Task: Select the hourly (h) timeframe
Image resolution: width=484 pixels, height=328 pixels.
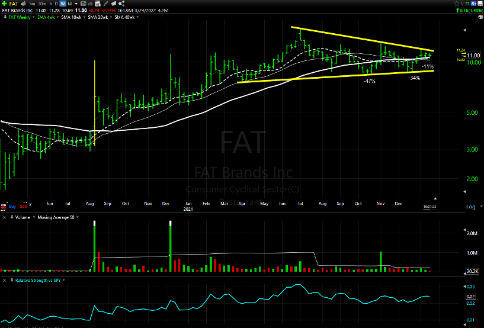Action: tap(50, 4)
